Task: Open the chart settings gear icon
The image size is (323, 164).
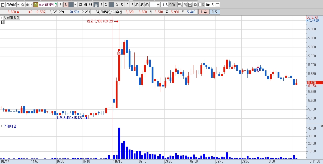Action: (195, 5)
